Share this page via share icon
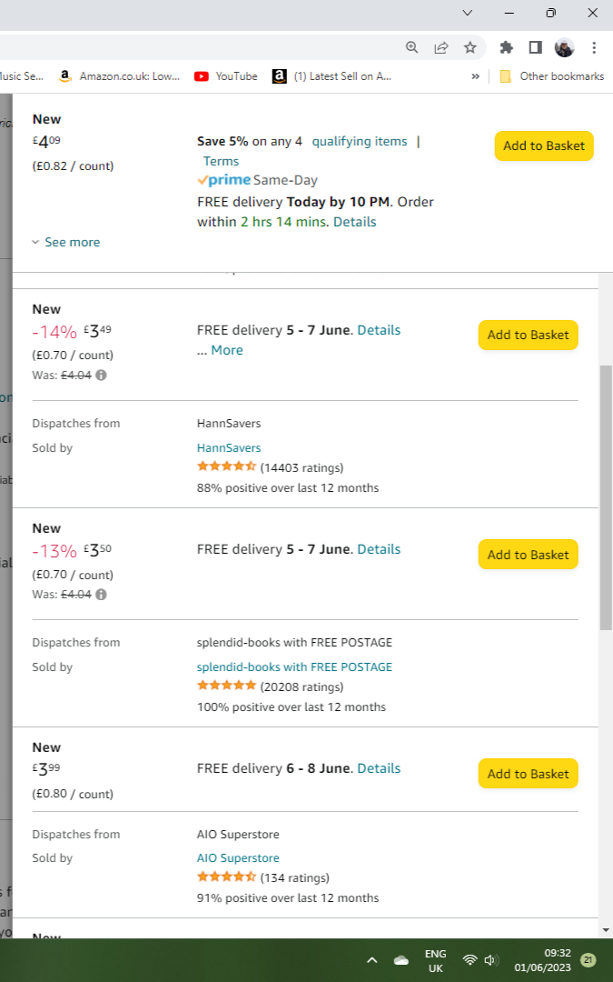 441,47
